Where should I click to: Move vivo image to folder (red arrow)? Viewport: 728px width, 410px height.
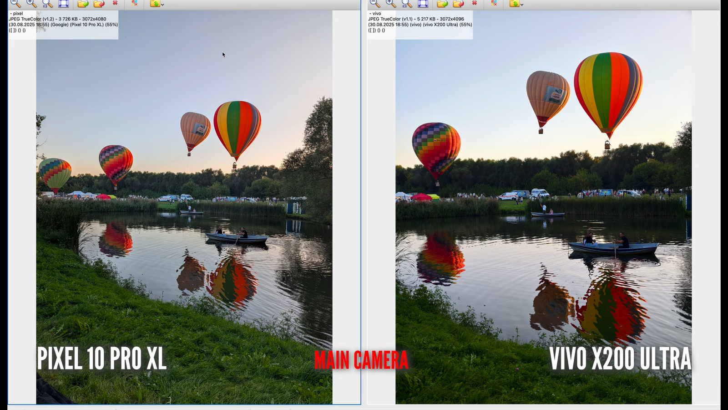[458, 4]
